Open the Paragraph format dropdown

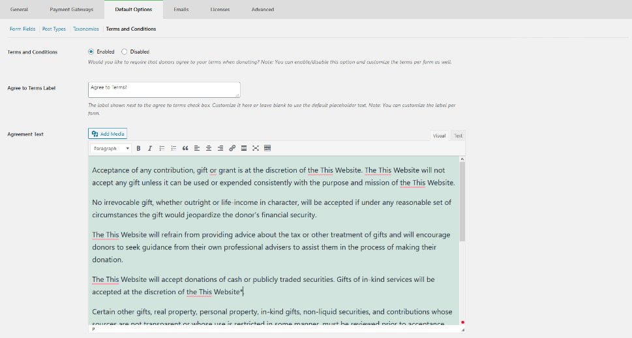point(110,149)
